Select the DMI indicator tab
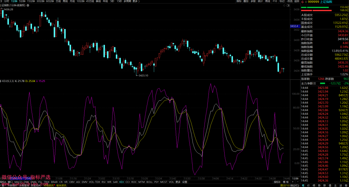 pyautogui.click(x=26, y=182)
